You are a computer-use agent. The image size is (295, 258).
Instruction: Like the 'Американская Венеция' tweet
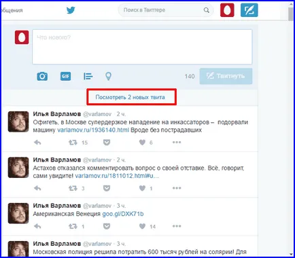[142, 226]
